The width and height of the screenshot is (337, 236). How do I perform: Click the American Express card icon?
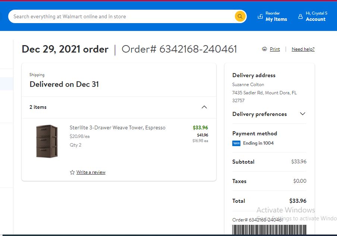click(x=236, y=144)
